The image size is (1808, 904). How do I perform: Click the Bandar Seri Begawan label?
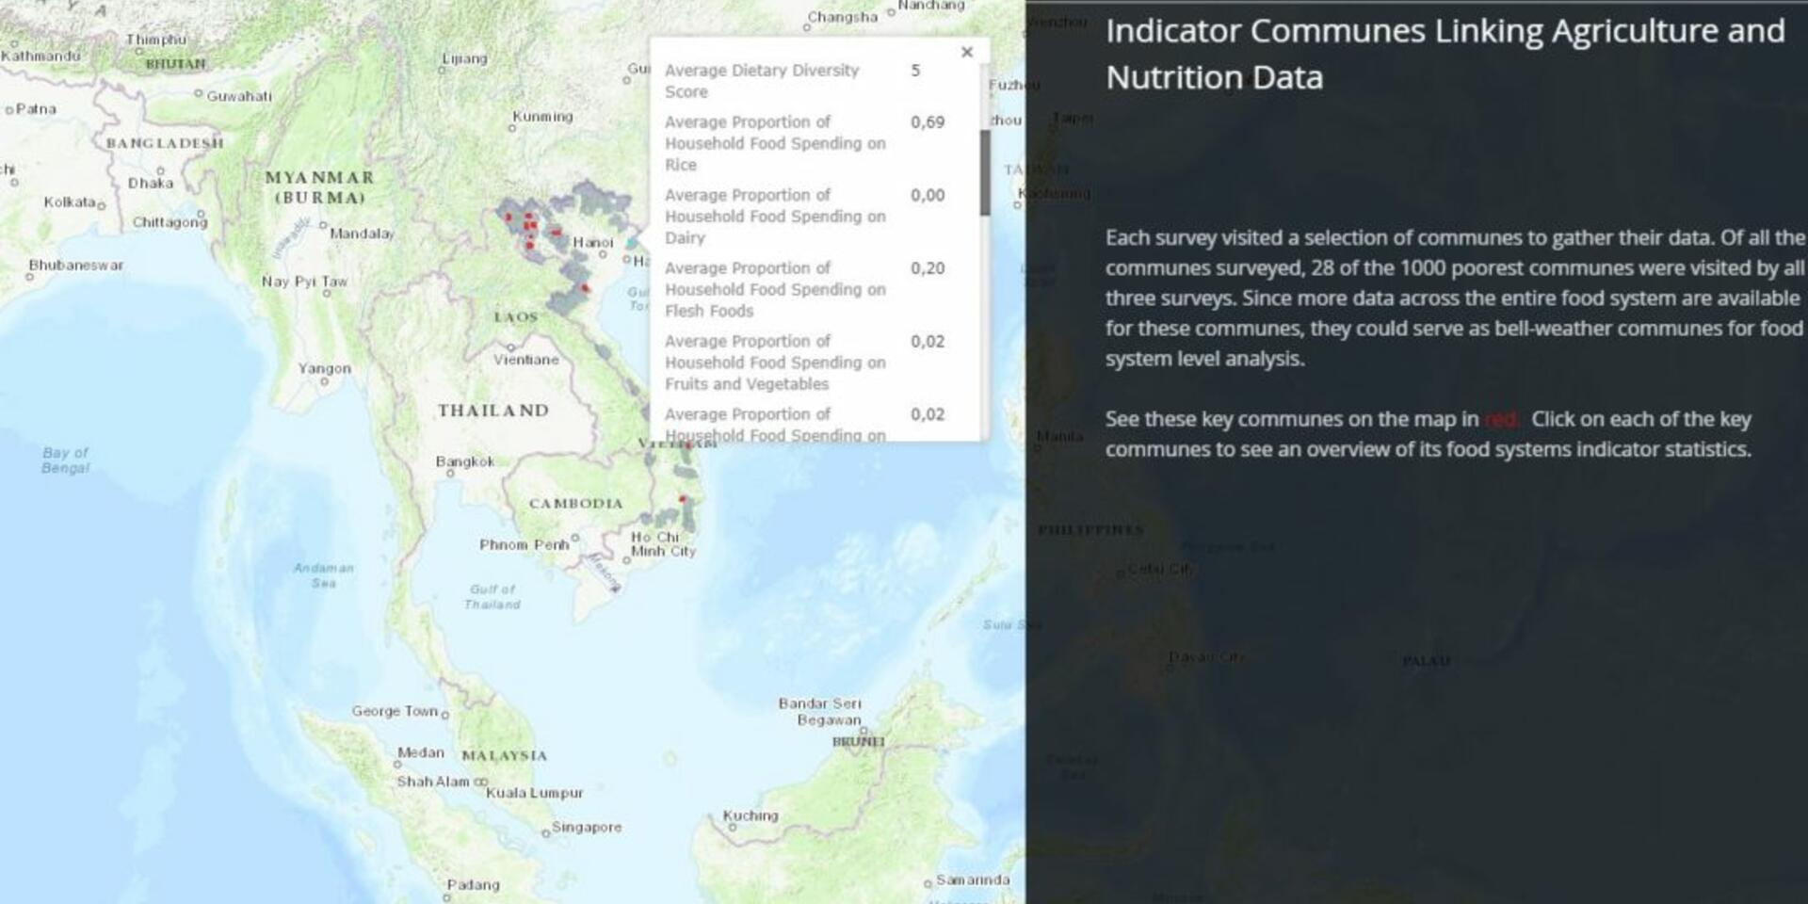[x=819, y=712]
